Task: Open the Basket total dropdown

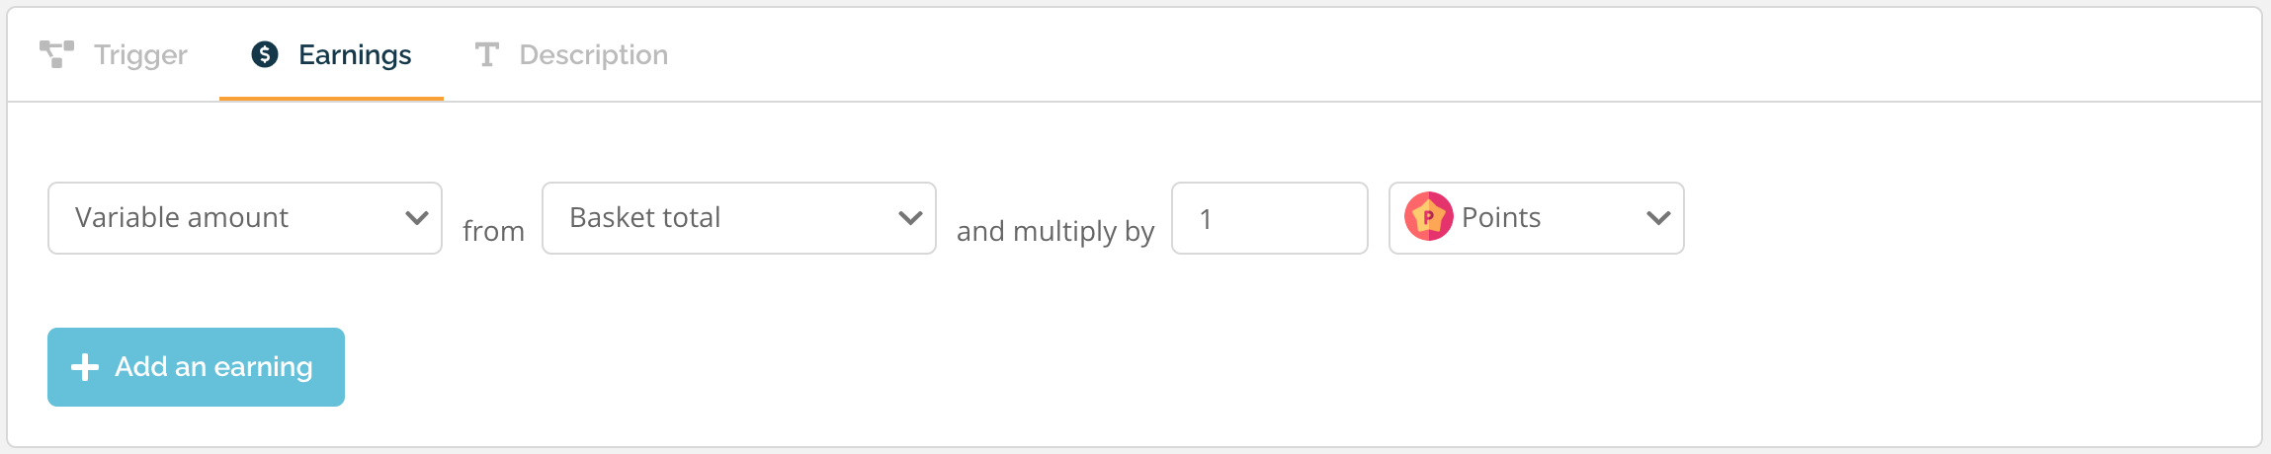Action: 739,218
